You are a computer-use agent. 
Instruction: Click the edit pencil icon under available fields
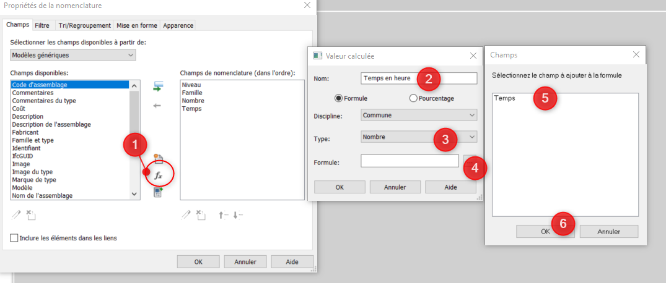(x=16, y=215)
